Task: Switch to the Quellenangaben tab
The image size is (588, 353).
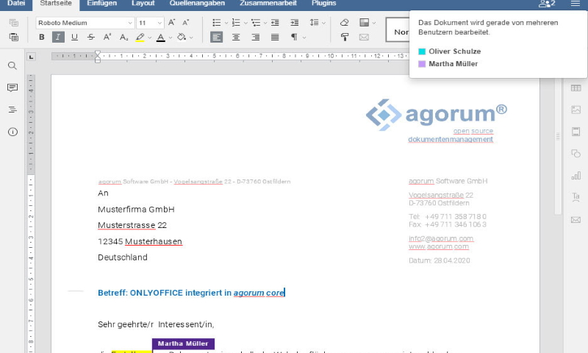Action: pyautogui.click(x=197, y=4)
